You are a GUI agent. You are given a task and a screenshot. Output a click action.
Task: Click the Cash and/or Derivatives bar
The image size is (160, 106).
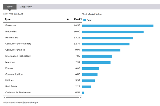[x=83, y=93]
